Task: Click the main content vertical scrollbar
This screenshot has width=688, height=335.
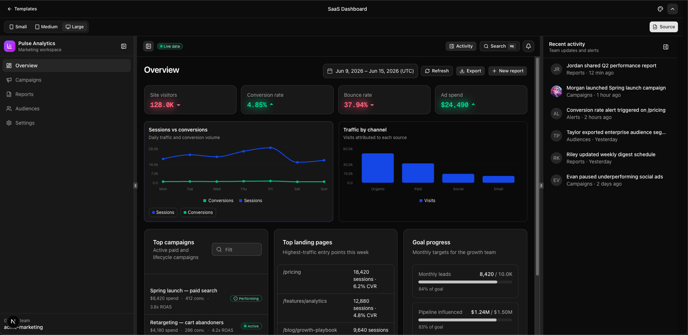Action: coord(537,167)
